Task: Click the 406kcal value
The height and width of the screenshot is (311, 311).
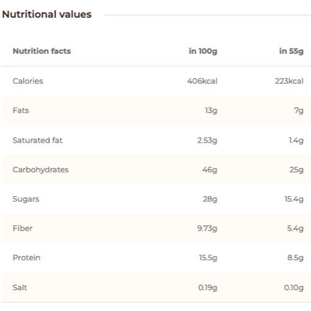Action: point(202,81)
